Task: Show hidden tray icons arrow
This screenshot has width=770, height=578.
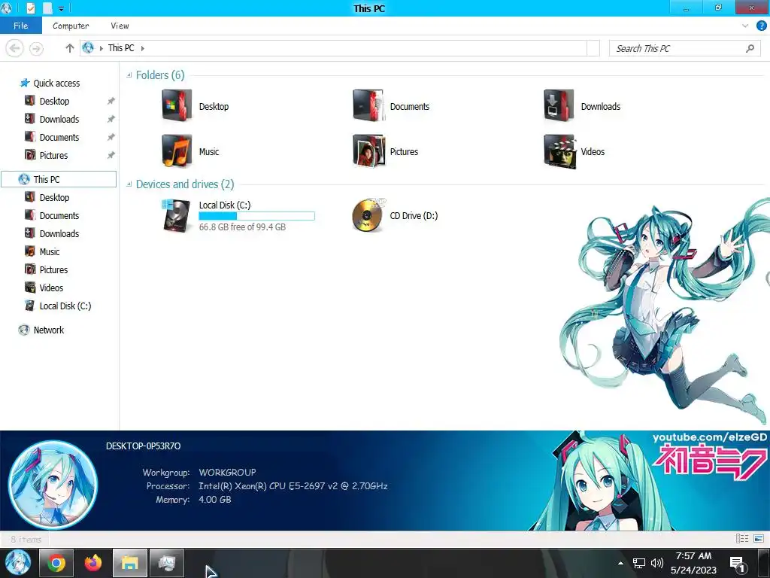Action: tap(620, 563)
